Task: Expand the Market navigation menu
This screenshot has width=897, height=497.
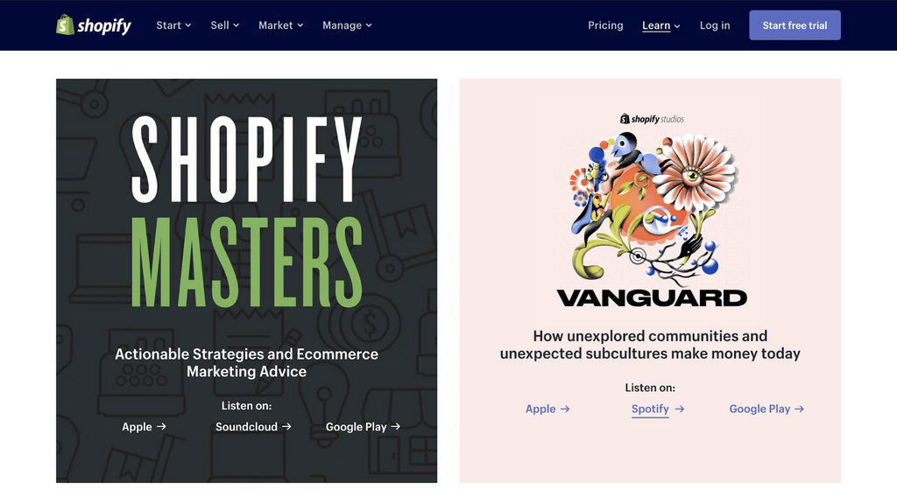Action: [x=281, y=25]
